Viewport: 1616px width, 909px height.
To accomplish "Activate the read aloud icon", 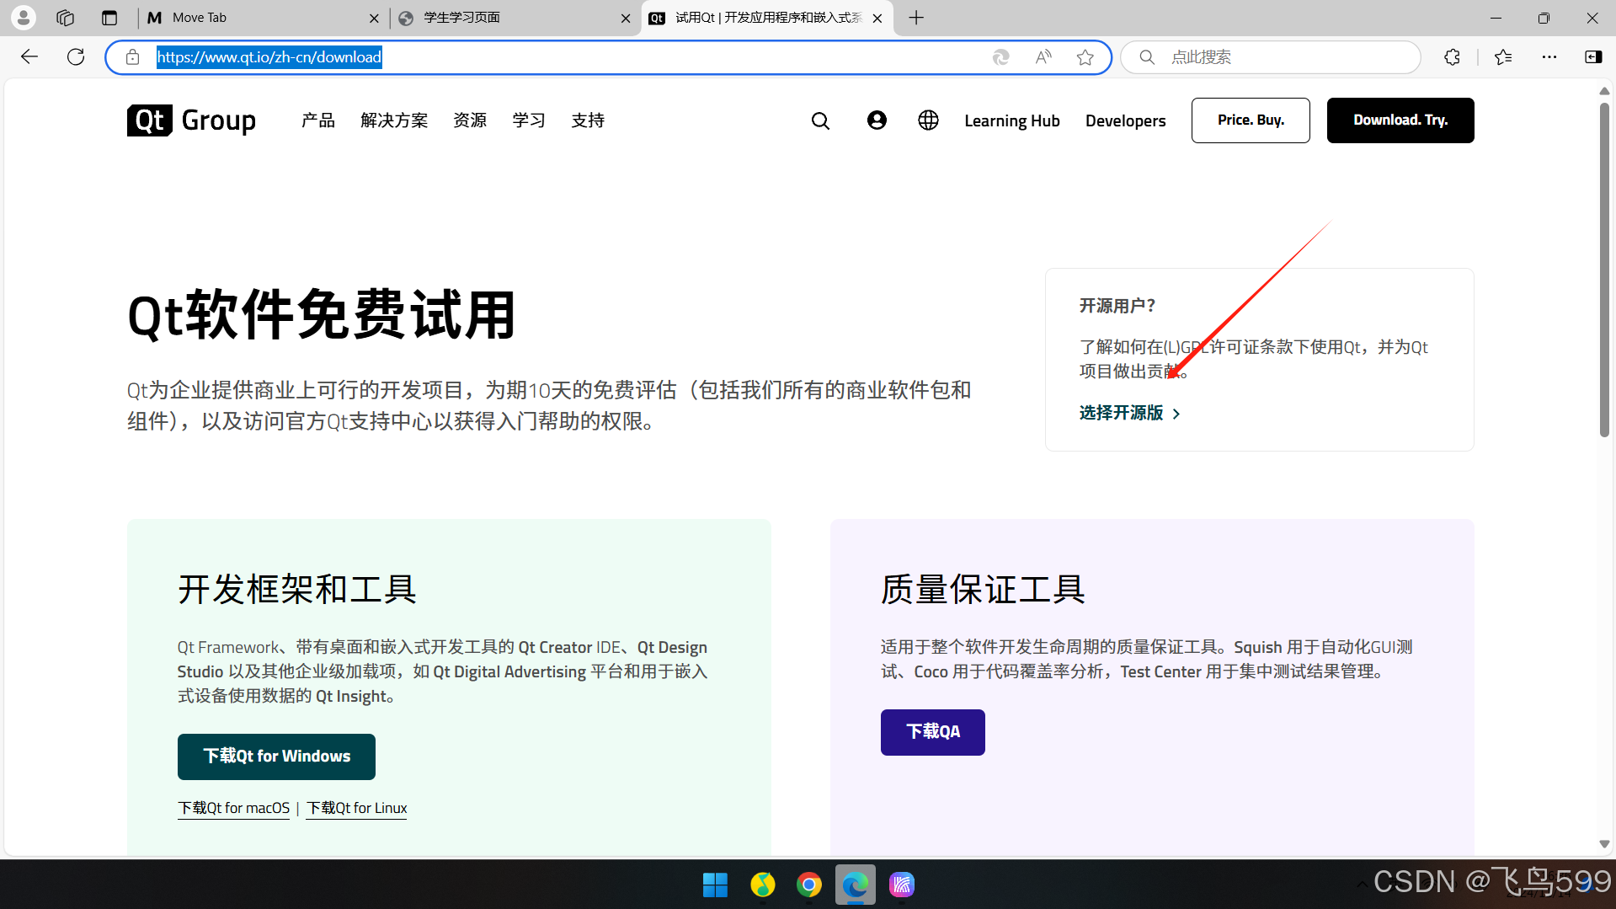I will (x=1043, y=56).
